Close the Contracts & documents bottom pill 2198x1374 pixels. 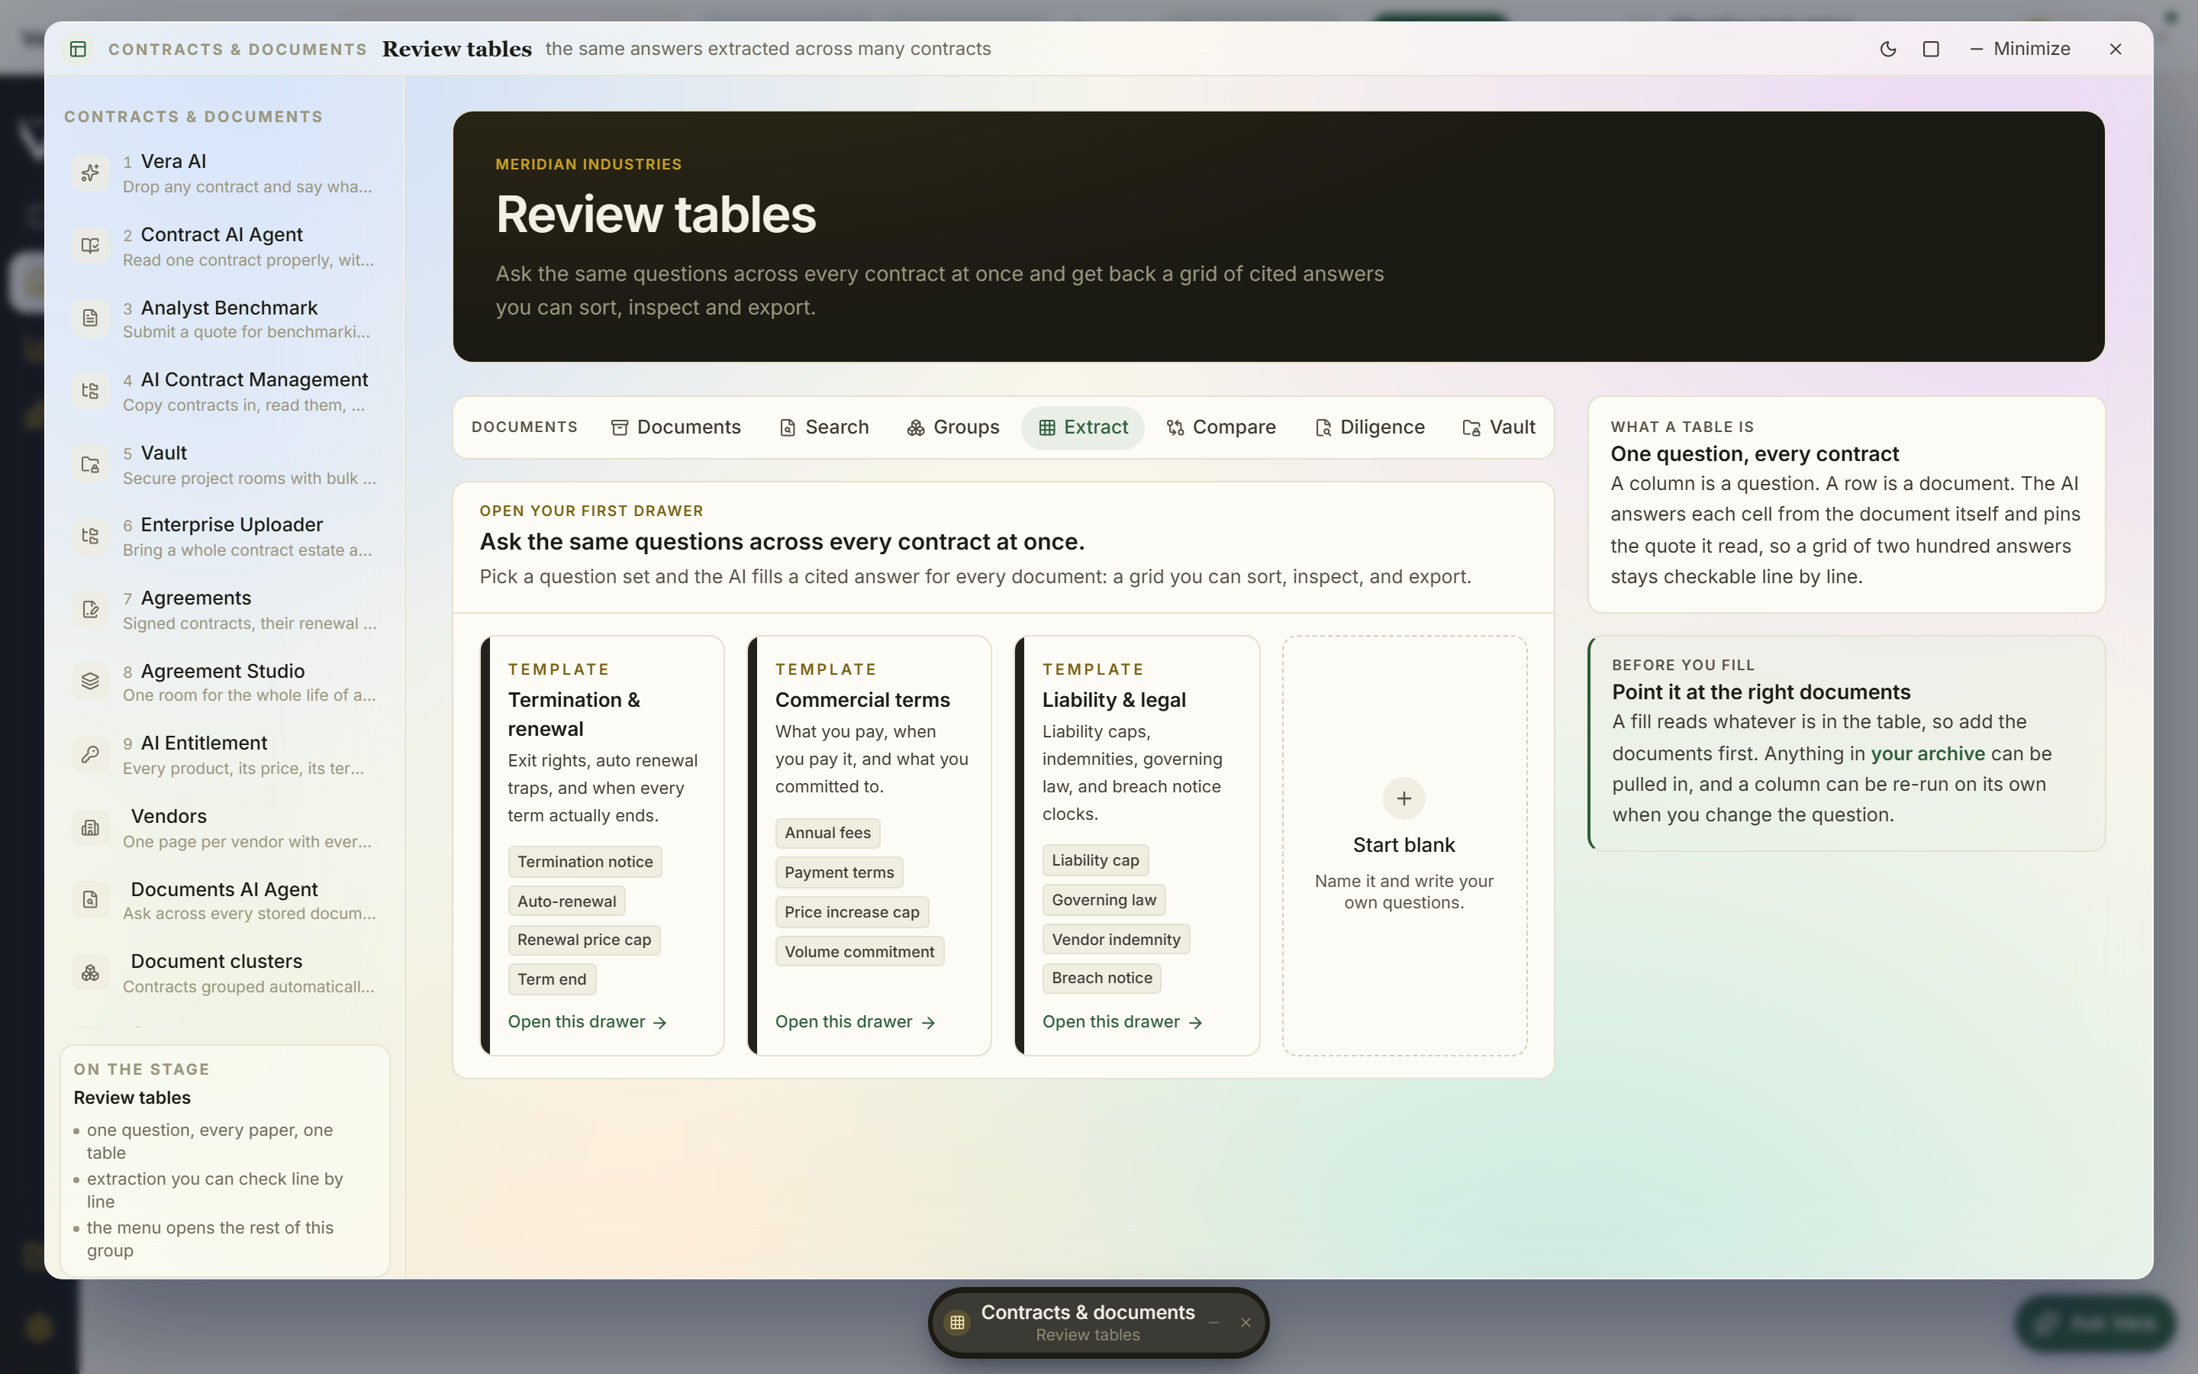click(1246, 1323)
